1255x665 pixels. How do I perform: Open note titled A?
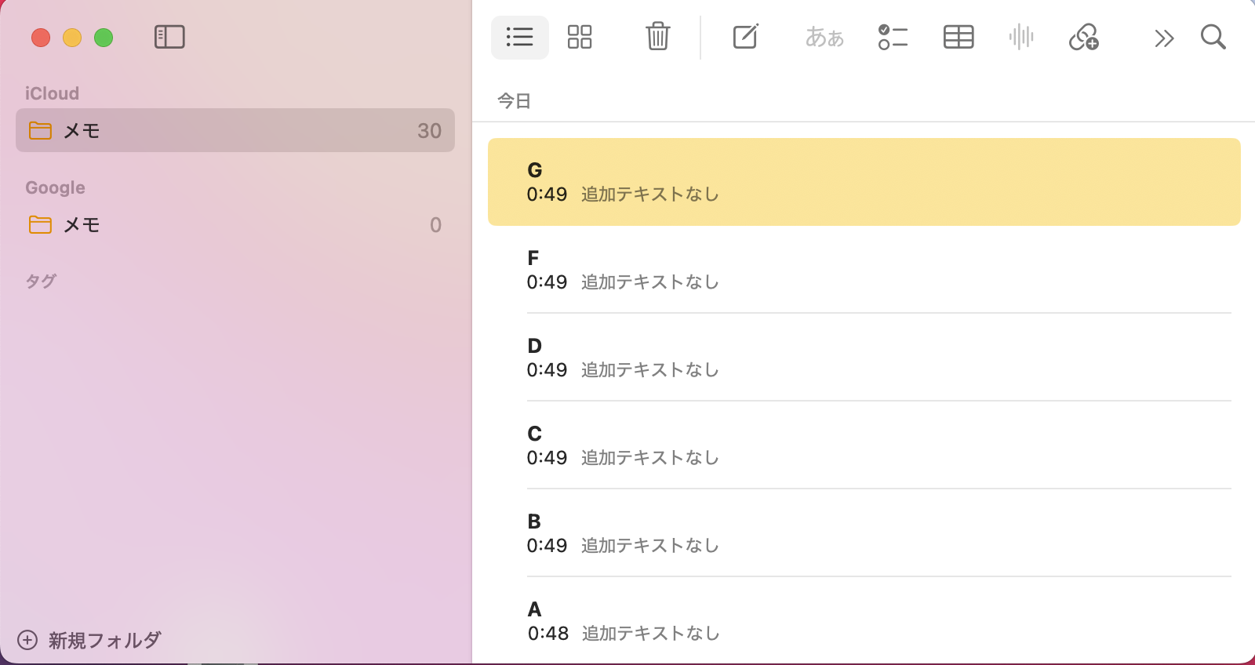(x=863, y=621)
